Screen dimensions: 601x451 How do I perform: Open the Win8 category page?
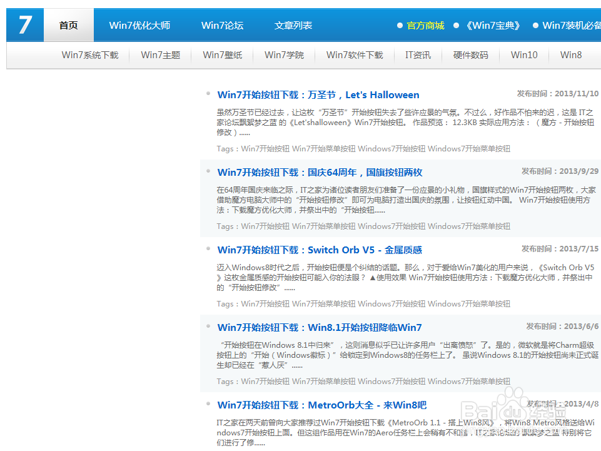(x=570, y=55)
